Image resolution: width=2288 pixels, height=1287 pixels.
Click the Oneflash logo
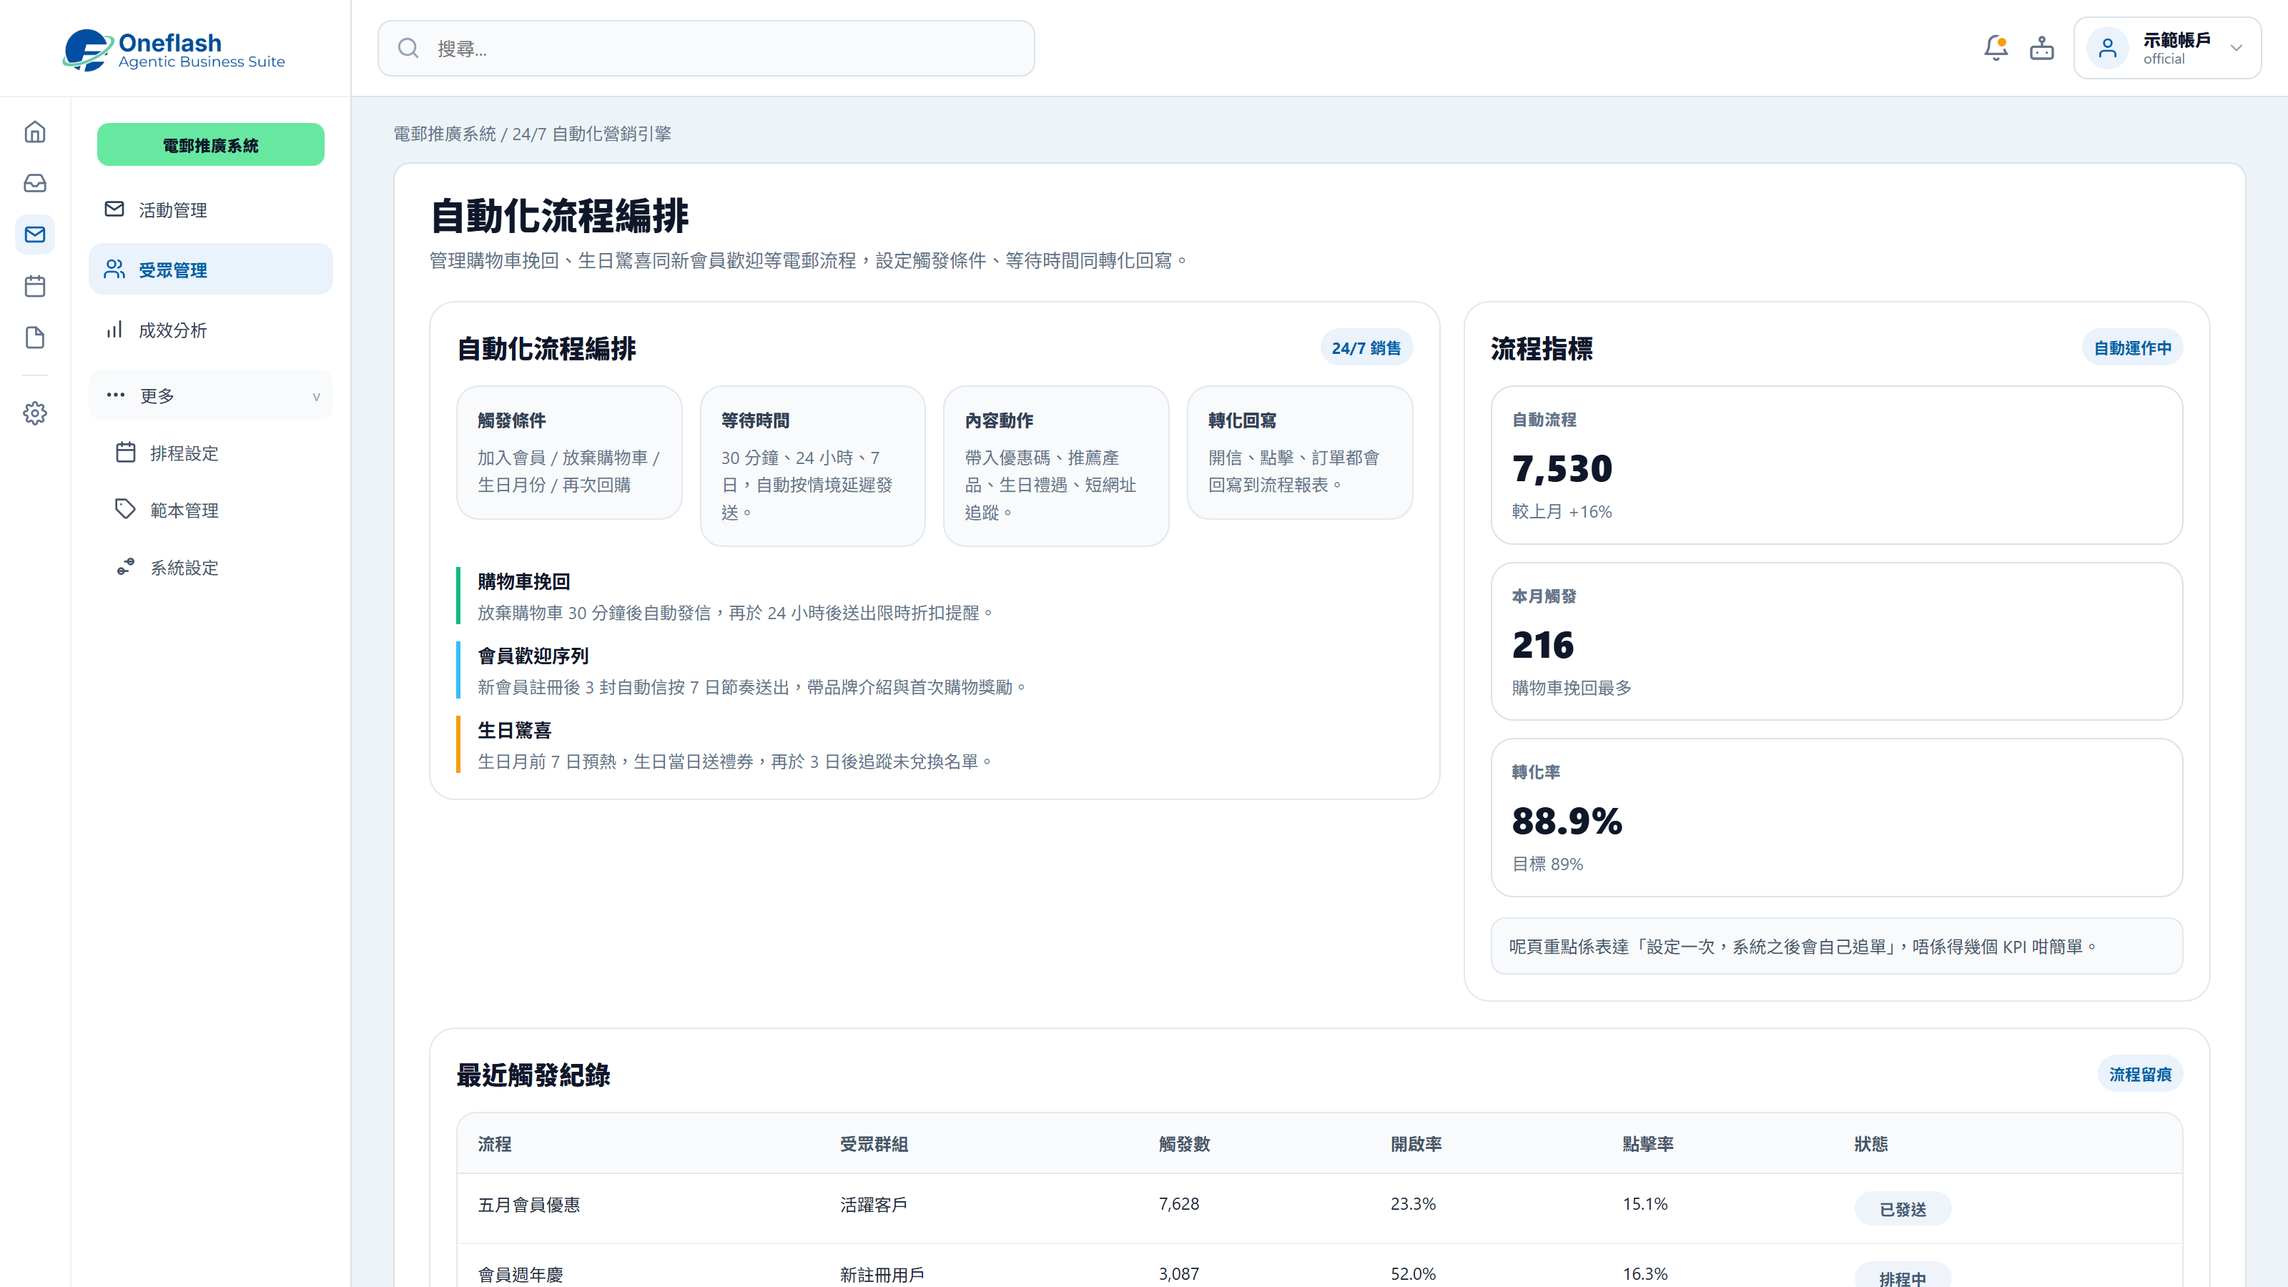174,50
